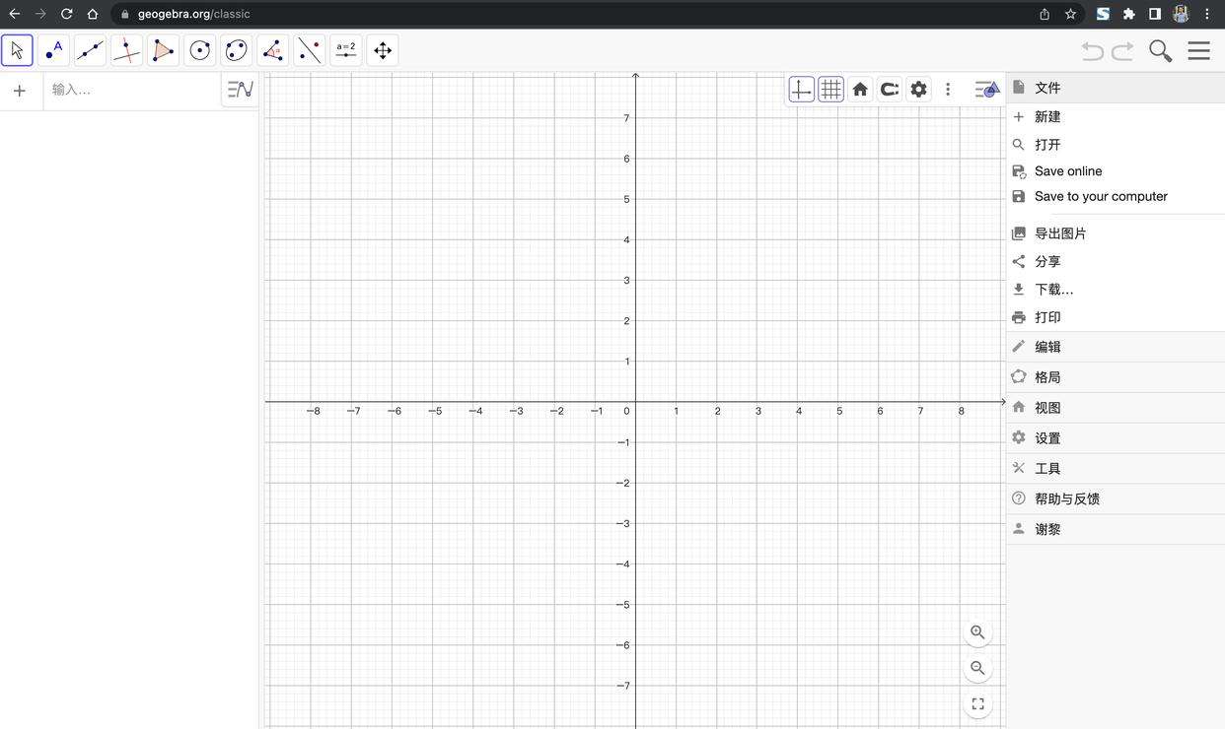Open the three-dot more options menu

tap(948, 90)
